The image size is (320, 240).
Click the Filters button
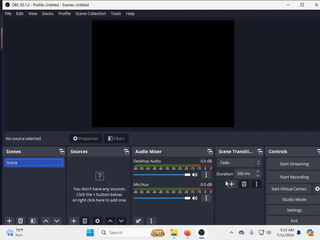(116, 138)
